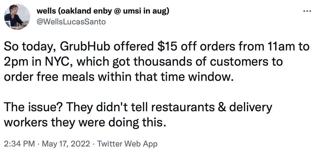
Task: Open the three-dot More options menu
Action: click(307, 11)
